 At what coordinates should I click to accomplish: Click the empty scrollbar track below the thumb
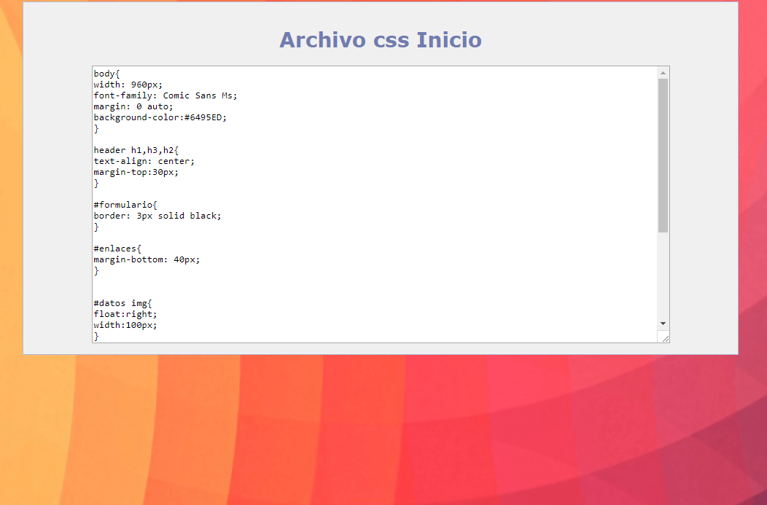[663, 275]
